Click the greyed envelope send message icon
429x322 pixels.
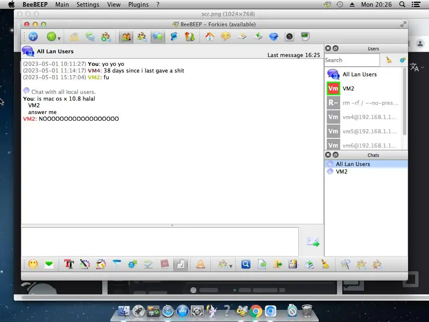click(x=74, y=37)
